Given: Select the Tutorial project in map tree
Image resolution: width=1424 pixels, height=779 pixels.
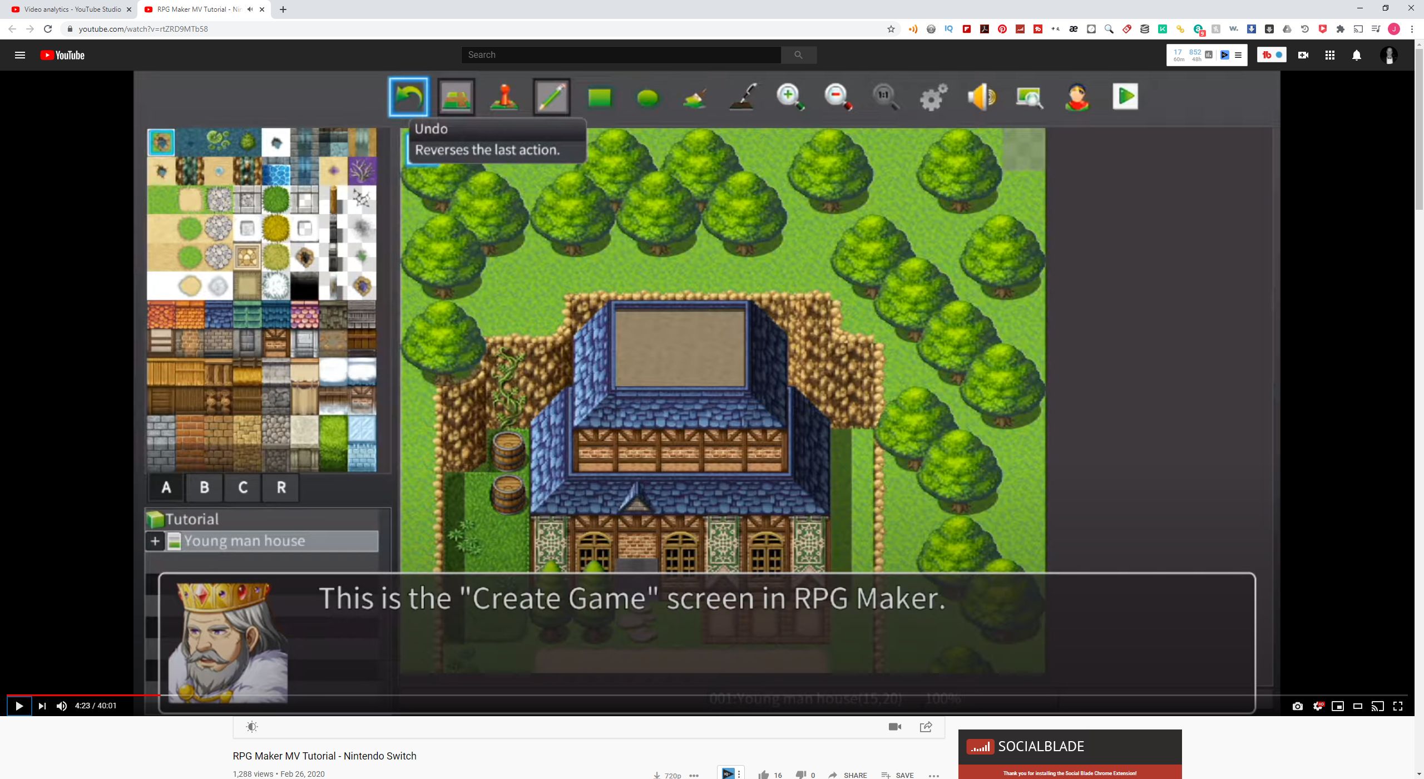Looking at the screenshot, I should click(x=191, y=519).
